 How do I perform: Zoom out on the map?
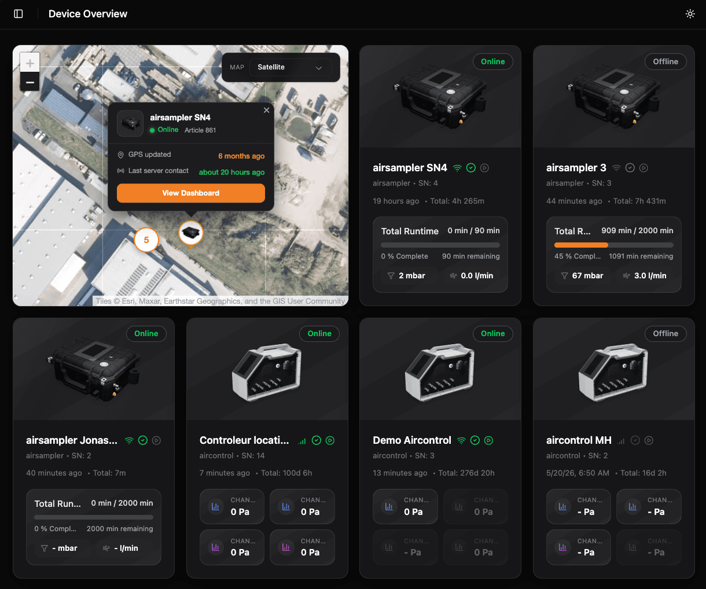click(x=30, y=82)
